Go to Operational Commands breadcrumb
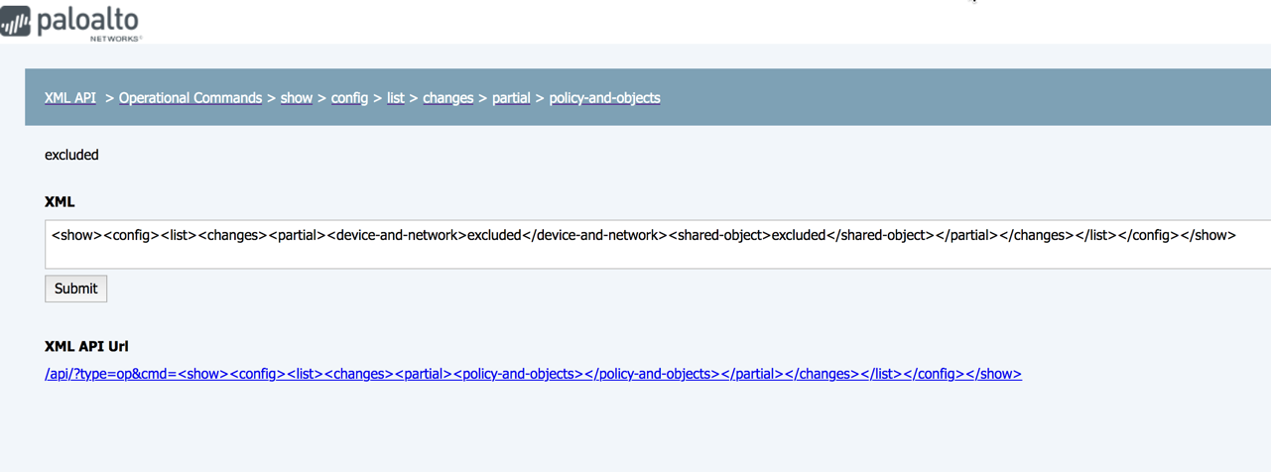This screenshot has height=472, width=1271. click(191, 98)
